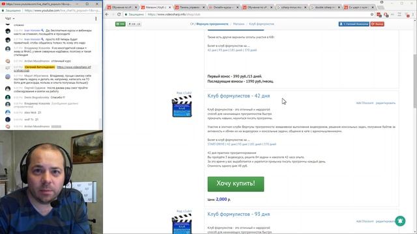This screenshot has height=234, width=417.
Task: Click the '#qq club3' tag above 93 дня thumbnail
Action: click(x=184, y=211)
